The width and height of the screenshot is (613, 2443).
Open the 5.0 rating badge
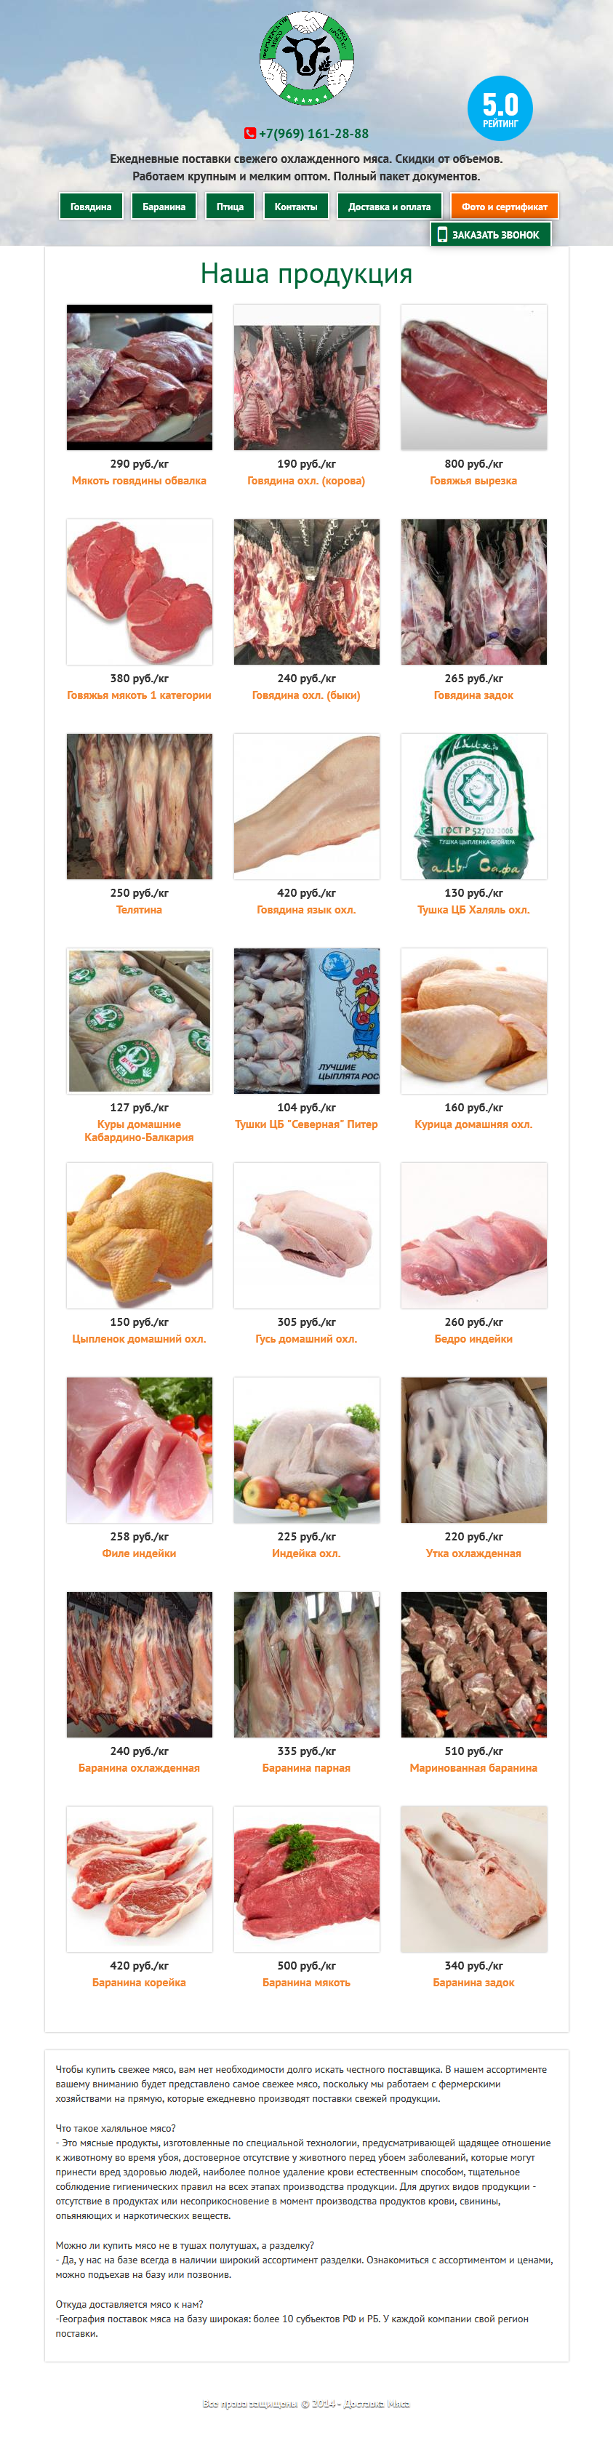click(500, 108)
